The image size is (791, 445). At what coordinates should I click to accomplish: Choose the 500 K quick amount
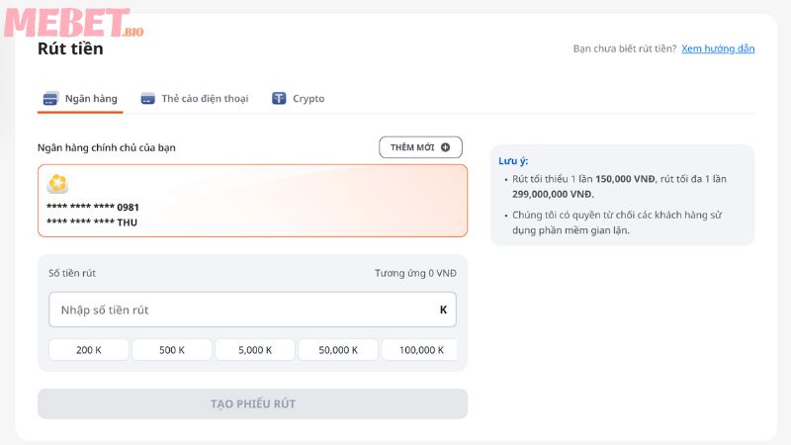click(x=172, y=349)
